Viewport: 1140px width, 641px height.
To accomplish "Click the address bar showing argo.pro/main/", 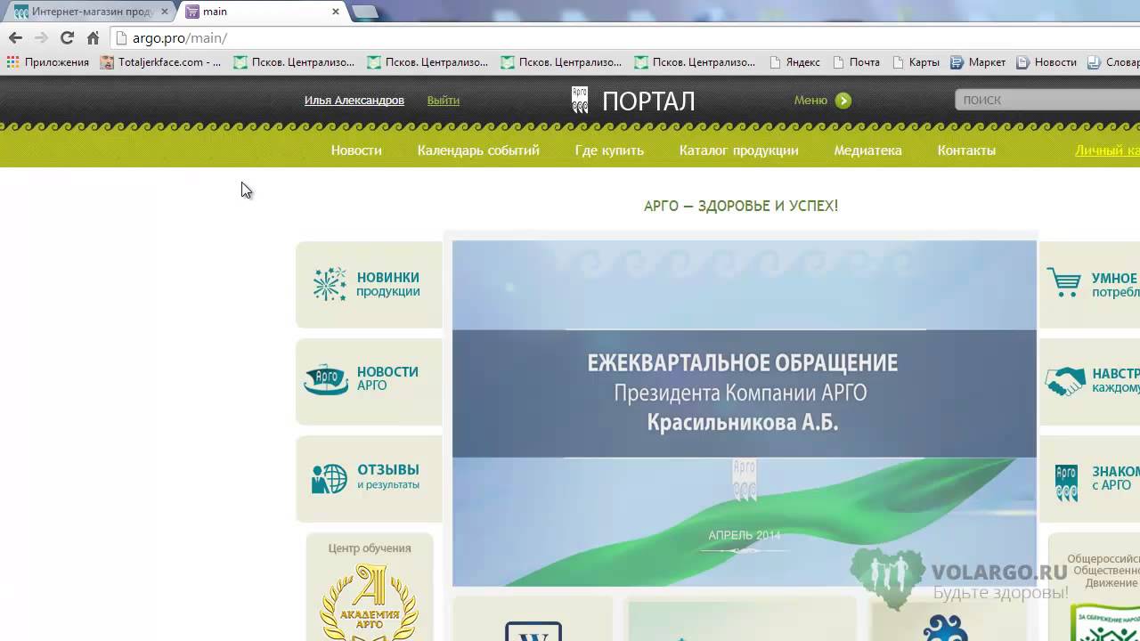I will (x=623, y=38).
